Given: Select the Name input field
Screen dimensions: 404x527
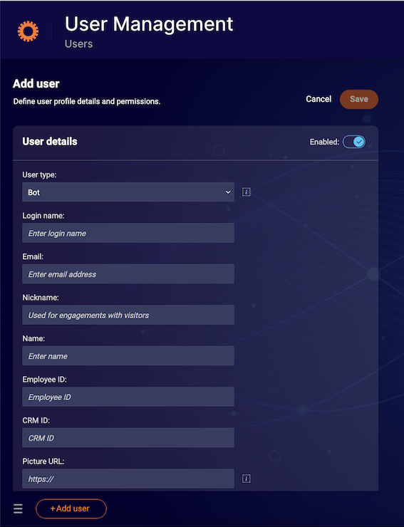Looking at the screenshot, I should coord(128,356).
